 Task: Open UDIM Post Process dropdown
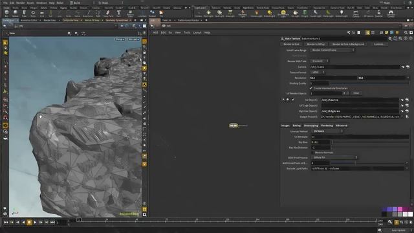pos(334,157)
